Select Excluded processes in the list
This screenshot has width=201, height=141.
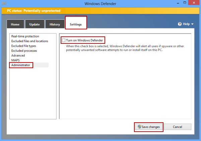pos(24,51)
